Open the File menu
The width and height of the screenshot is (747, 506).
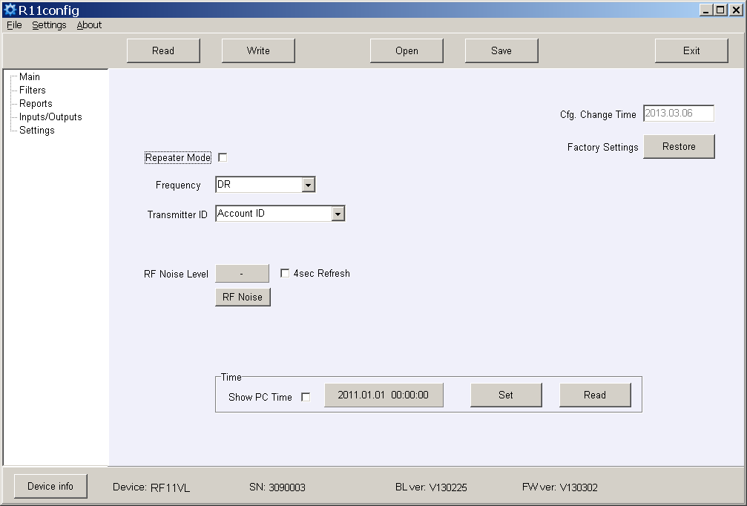(14, 25)
